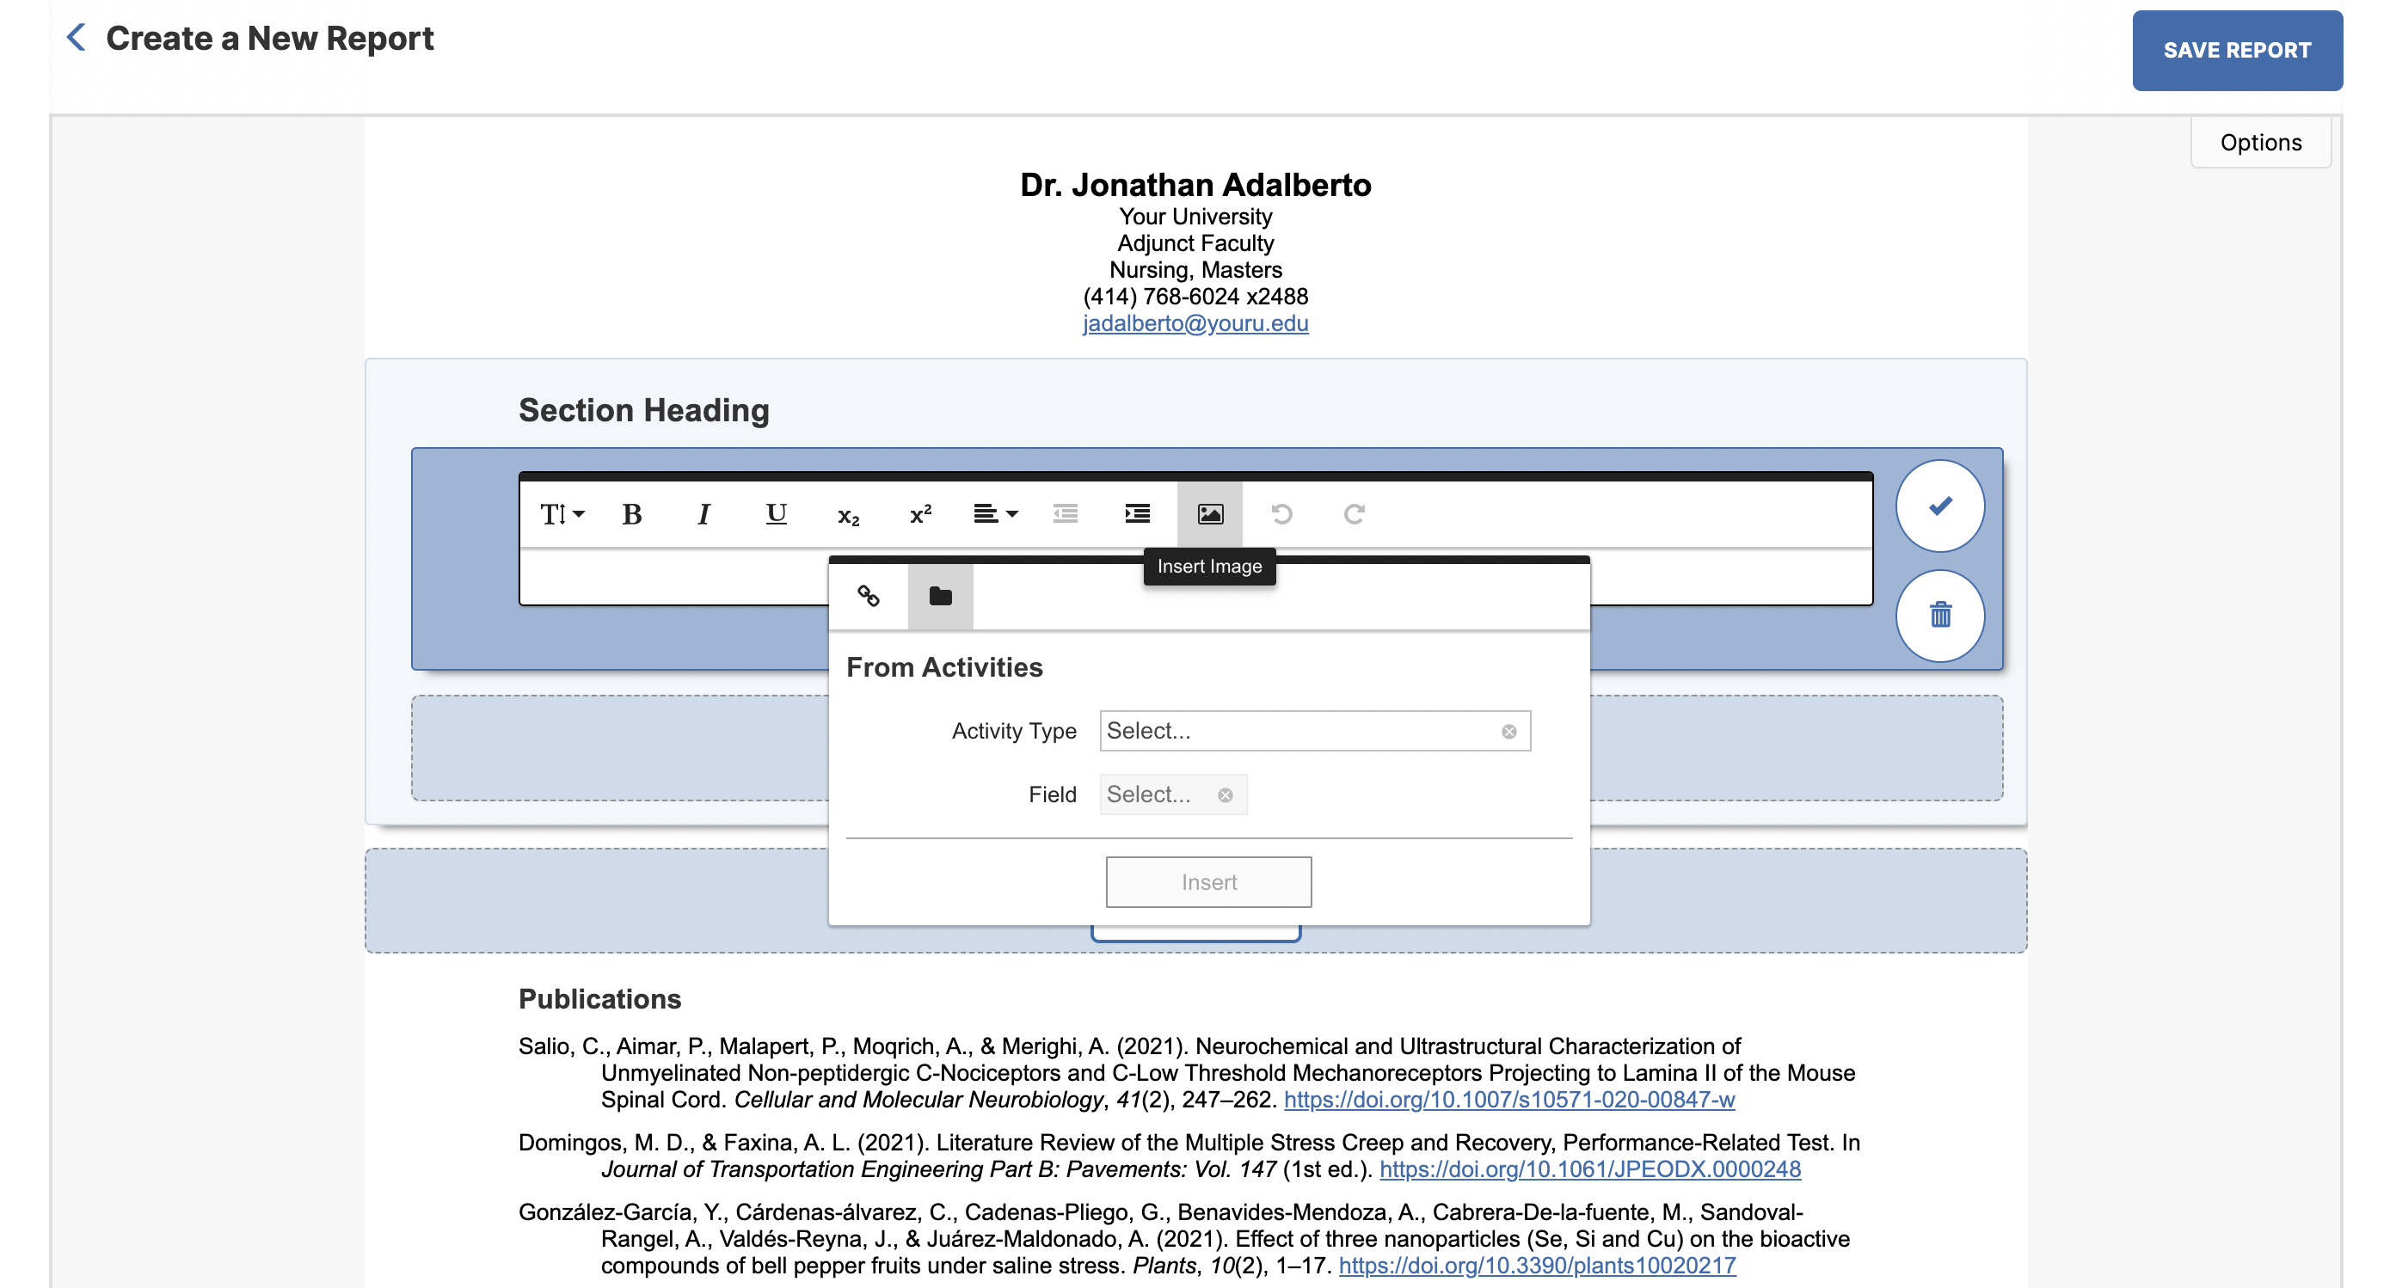Viewport: 2396px width, 1288px height.
Task: Delete the section using the trash icon
Action: pos(1940,615)
